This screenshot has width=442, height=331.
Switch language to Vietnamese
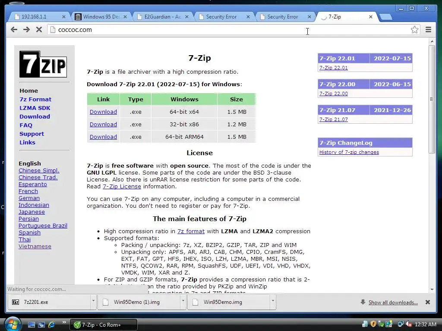click(35, 246)
